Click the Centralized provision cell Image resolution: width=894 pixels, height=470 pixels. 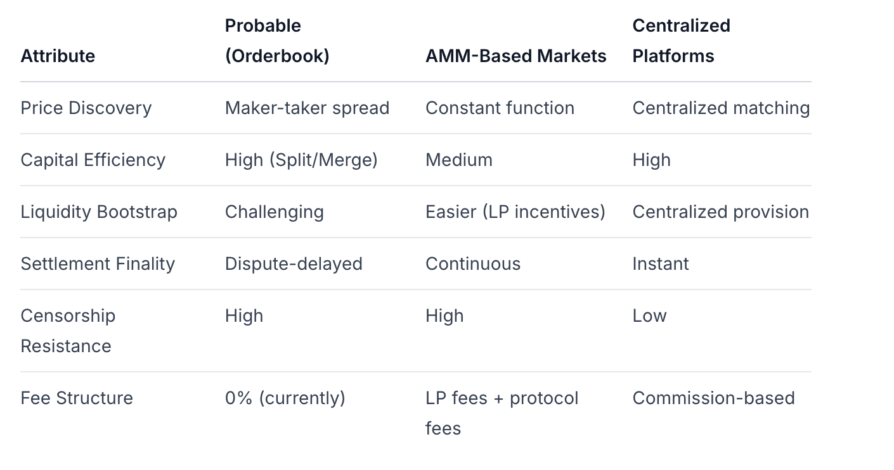[720, 212]
